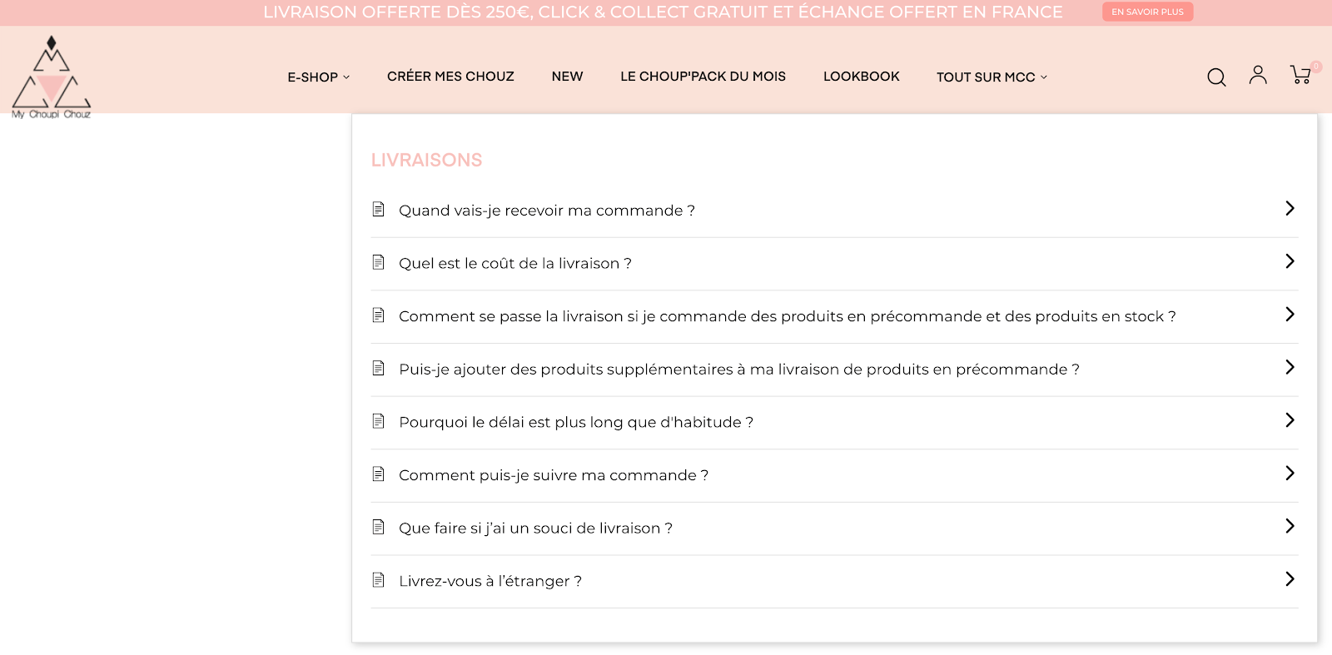Viewport: 1332px width, 655px height.
Task: Expand the E-SHOP navigation dropdown
Action: (x=318, y=77)
